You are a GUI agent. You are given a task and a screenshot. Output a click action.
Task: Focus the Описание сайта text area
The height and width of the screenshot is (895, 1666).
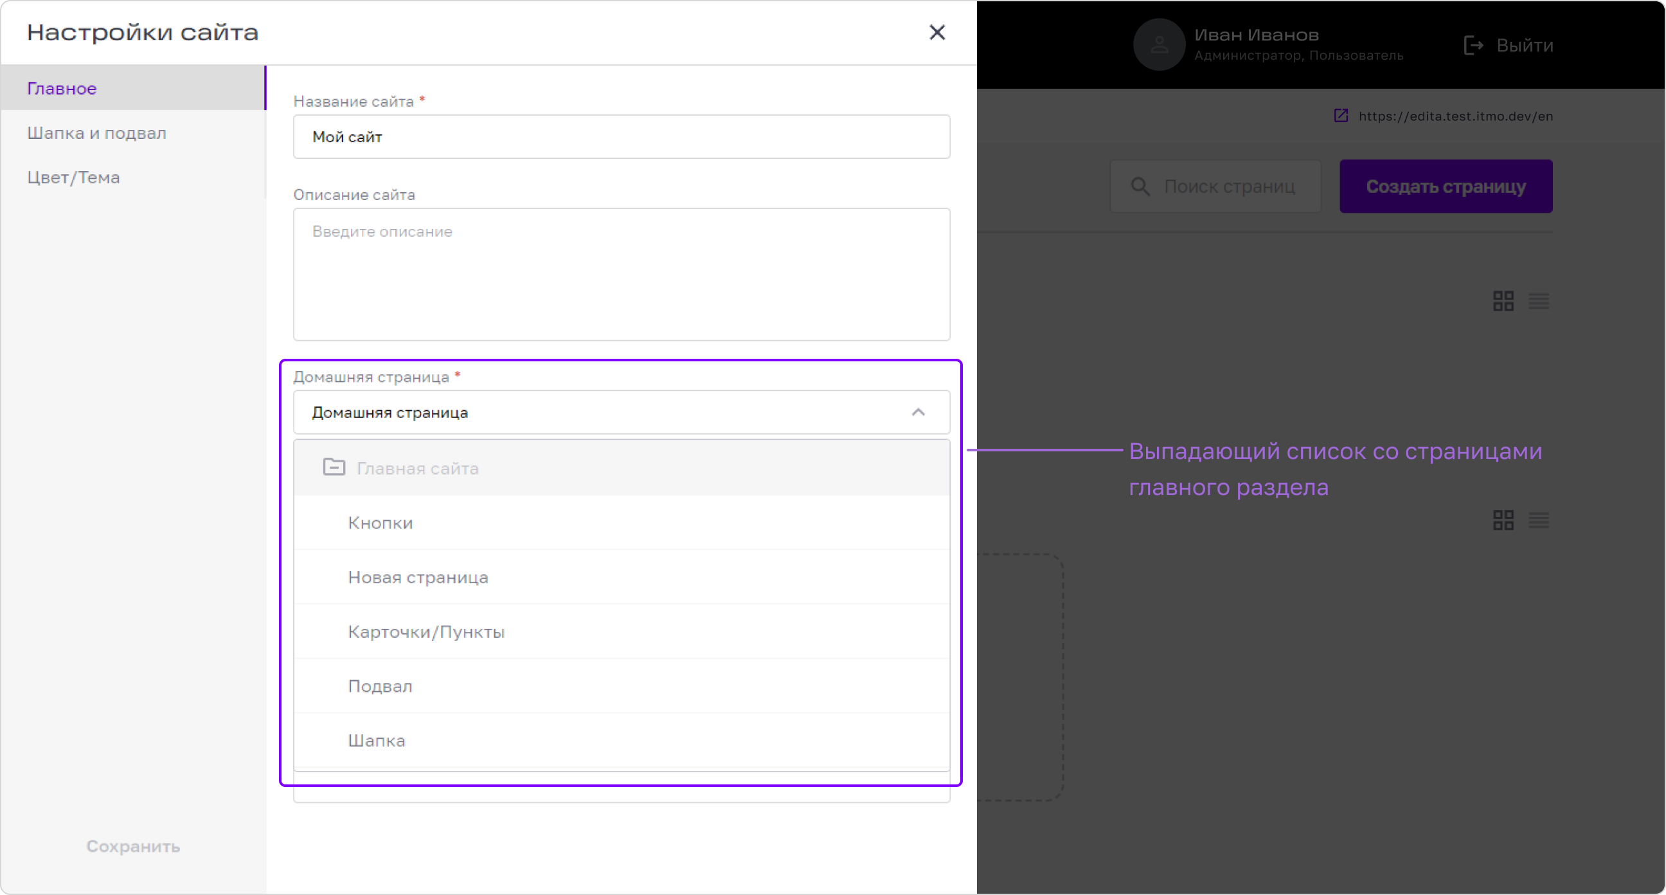pyautogui.click(x=622, y=274)
